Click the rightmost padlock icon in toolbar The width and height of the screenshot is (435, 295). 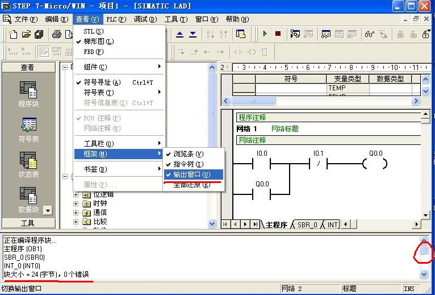tap(426, 34)
